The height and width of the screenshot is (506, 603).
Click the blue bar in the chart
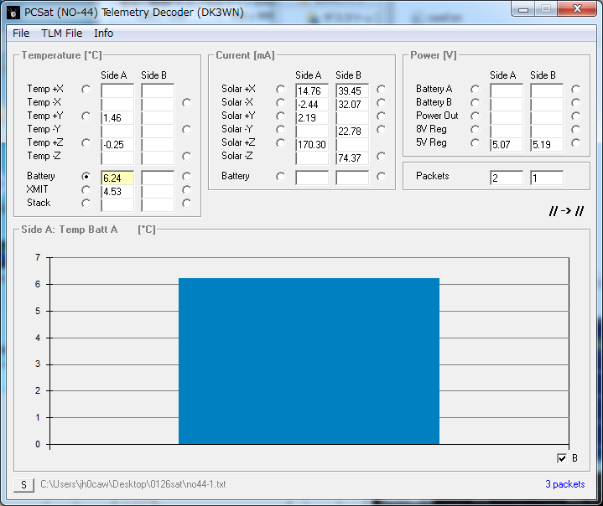pyautogui.click(x=309, y=361)
